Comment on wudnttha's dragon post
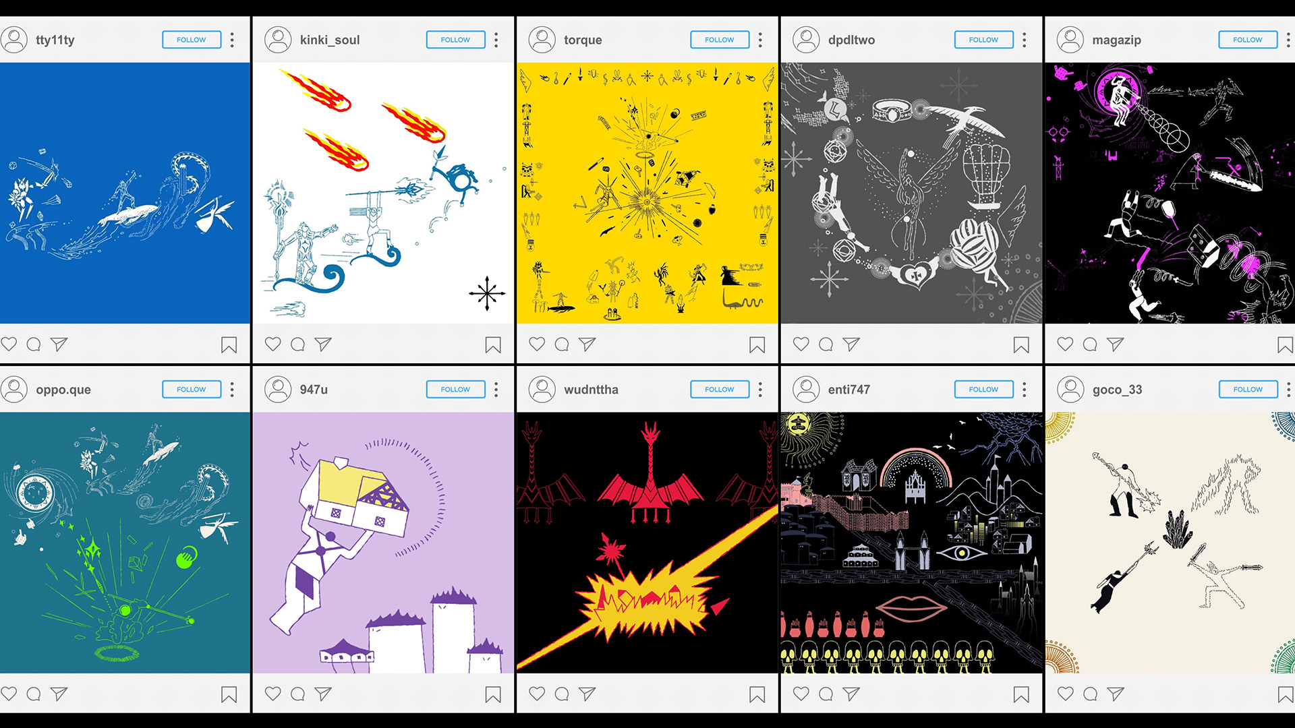This screenshot has width=1295, height=728. coord(562,694)
